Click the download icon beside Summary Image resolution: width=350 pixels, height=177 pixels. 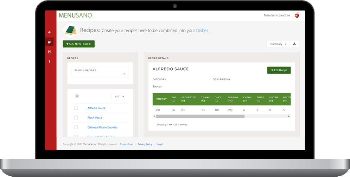[x=294, y=44]
